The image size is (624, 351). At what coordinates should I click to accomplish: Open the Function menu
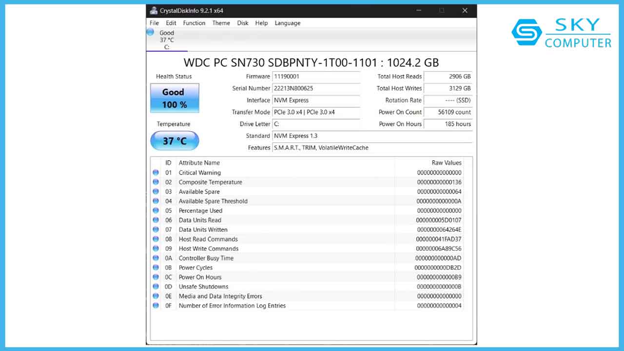coord(194,23)
